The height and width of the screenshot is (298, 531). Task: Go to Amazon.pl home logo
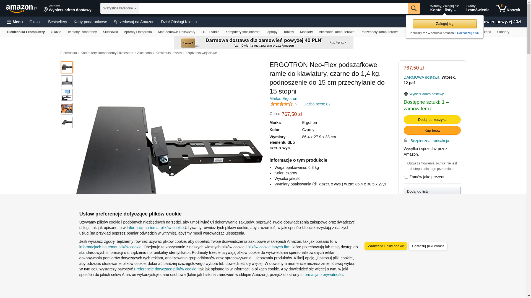22,9
